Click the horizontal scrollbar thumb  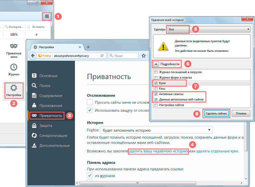coord(138,183)
